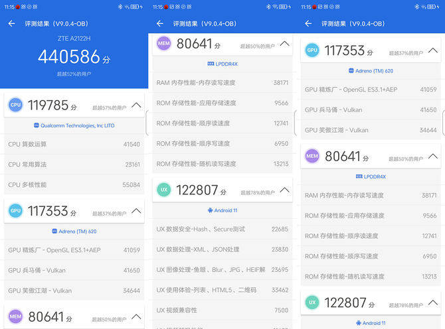Select UX 使用体验 HTML5 row
This screenshot has width=445, height=329.
(222, 290)
